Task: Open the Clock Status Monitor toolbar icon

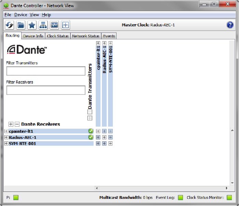Action: [54, 25]
